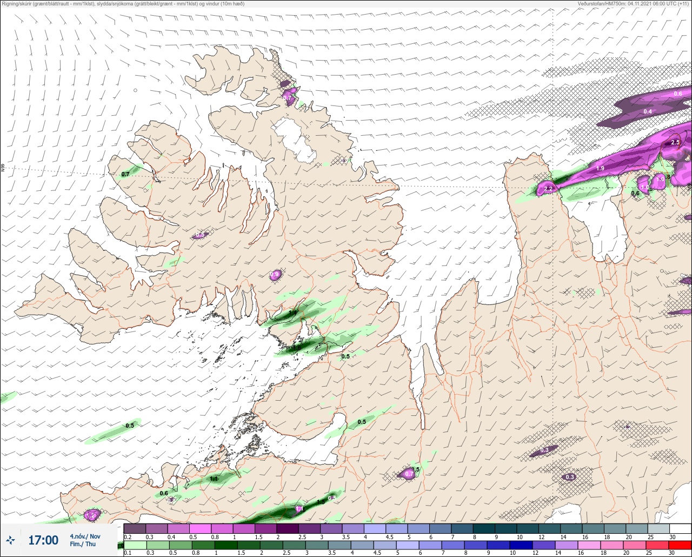Viewport: 692px width, 557px height.
Task: Click the 0.4 value inside the purple snow band
Action: pyautogui.click(x=648, y=111)
